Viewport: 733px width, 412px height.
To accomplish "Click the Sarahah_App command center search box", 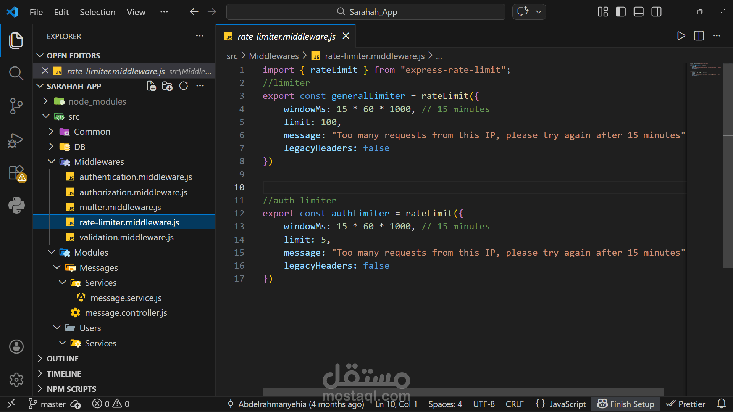I will (366, 12).
